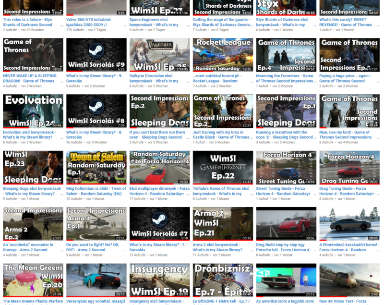Open 'Cutting the wage of the guards' title link
The height and width of the screenshot is (305, 384).
point(221,22)
